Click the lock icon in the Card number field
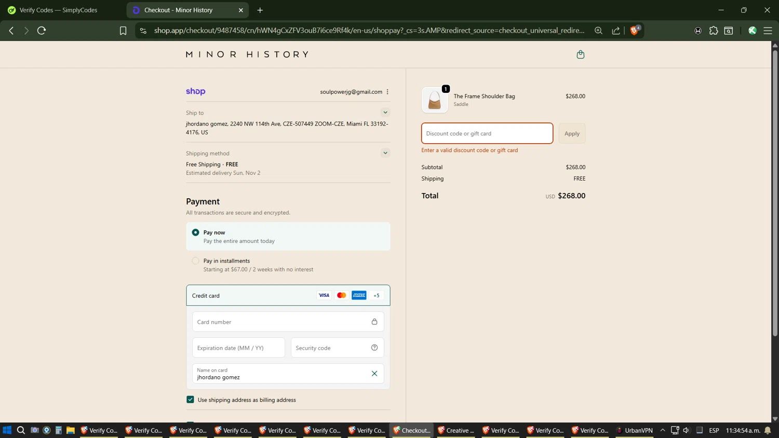 click(x=374, y=322)
